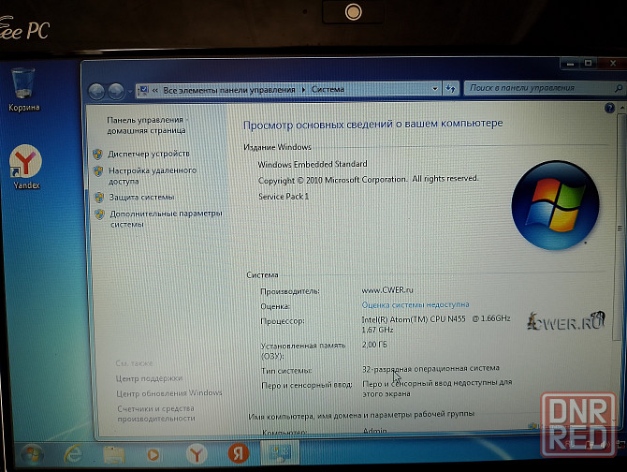Open the Recycle Bin (Корзина) desktop icon
The width and height of the screenshot is (627, 472).
click(23, 90)
